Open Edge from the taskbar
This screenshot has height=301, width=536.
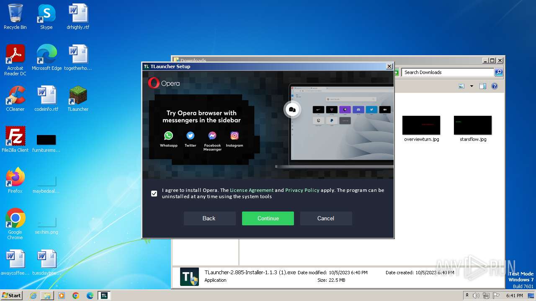tap(90, 296)
